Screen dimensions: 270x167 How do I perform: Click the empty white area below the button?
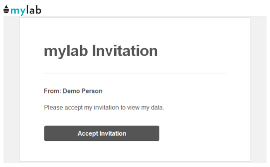pyautogui.click(x=134, y=152)
